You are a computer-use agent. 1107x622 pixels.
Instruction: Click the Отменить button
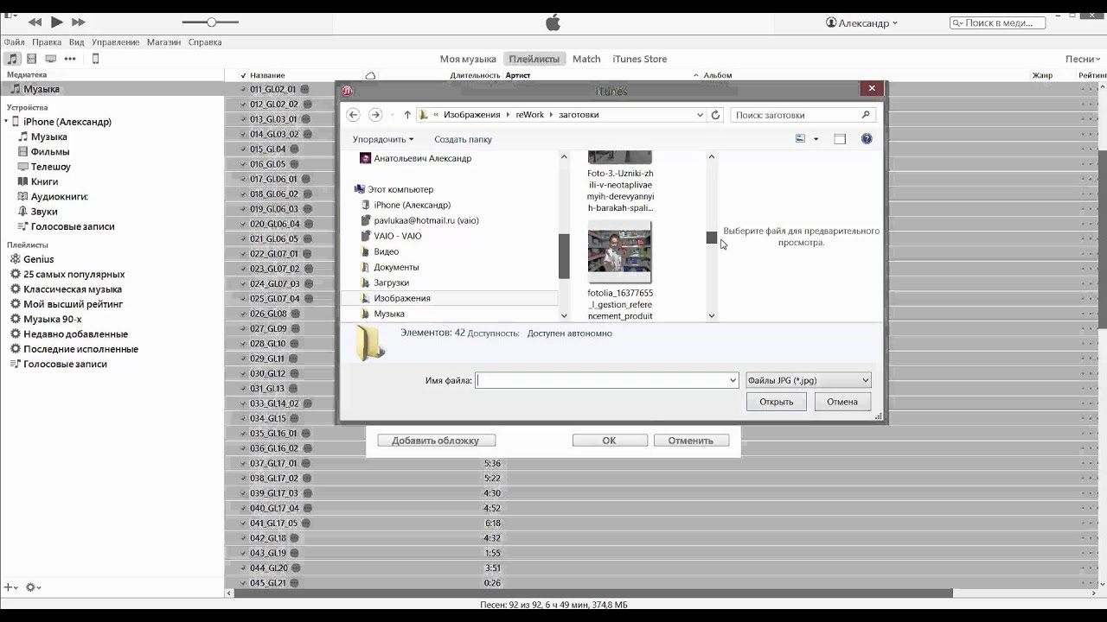[x=691, y=441]
